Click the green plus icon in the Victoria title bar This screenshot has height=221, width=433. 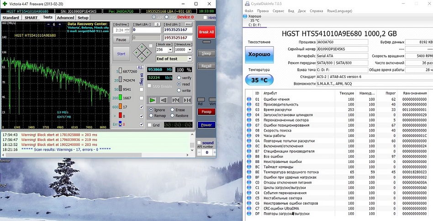coord(5,4)
